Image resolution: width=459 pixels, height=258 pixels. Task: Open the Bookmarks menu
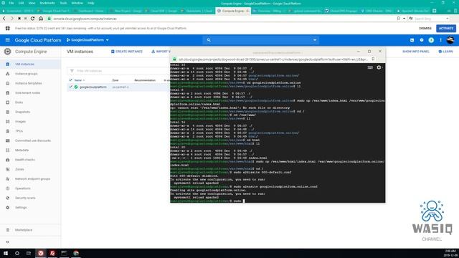click(47, 3)
